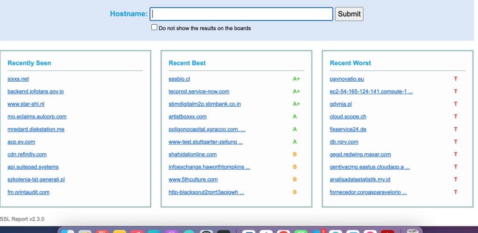The height and width of the screenshot is (233, 478).
Task: Click the T grade next to paynovatio.eu
Action: click(x=456, y=79)
